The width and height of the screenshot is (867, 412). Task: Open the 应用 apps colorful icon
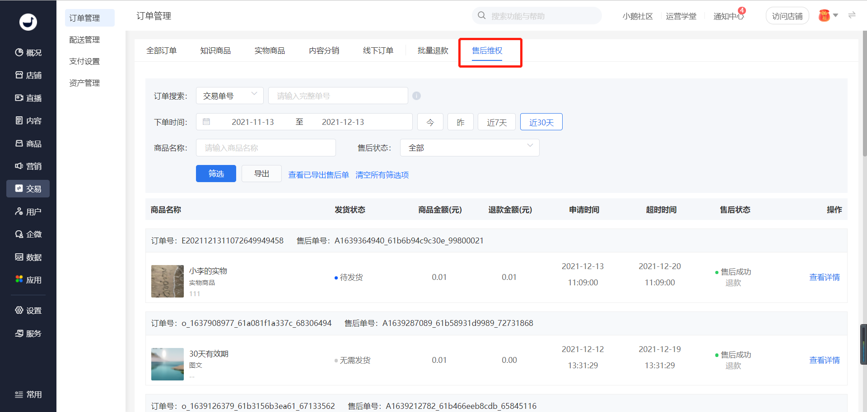(19, 279)
